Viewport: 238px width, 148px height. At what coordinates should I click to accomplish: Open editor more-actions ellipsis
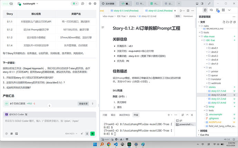tap(192, 11)
